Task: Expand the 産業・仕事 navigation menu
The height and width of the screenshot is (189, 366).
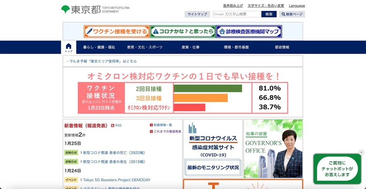Action: (190, 48)
